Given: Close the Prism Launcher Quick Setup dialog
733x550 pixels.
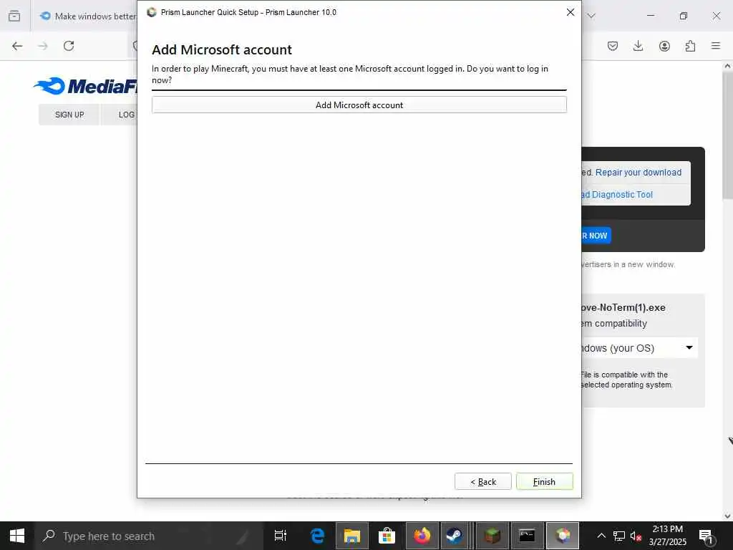Looking at the screenshot, I should point(571,12).
